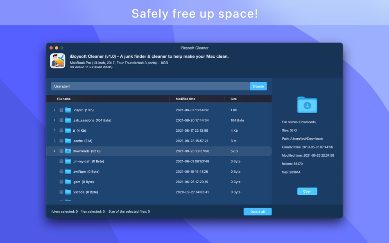This screenshot has width=389, height=243.
Task: Sort by Modified time column header
Action: (x=185, y=99)
